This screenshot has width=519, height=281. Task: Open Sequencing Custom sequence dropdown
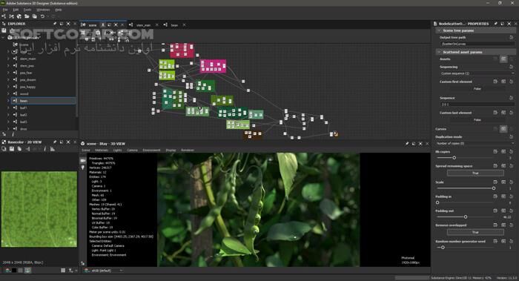coord(477,73)
